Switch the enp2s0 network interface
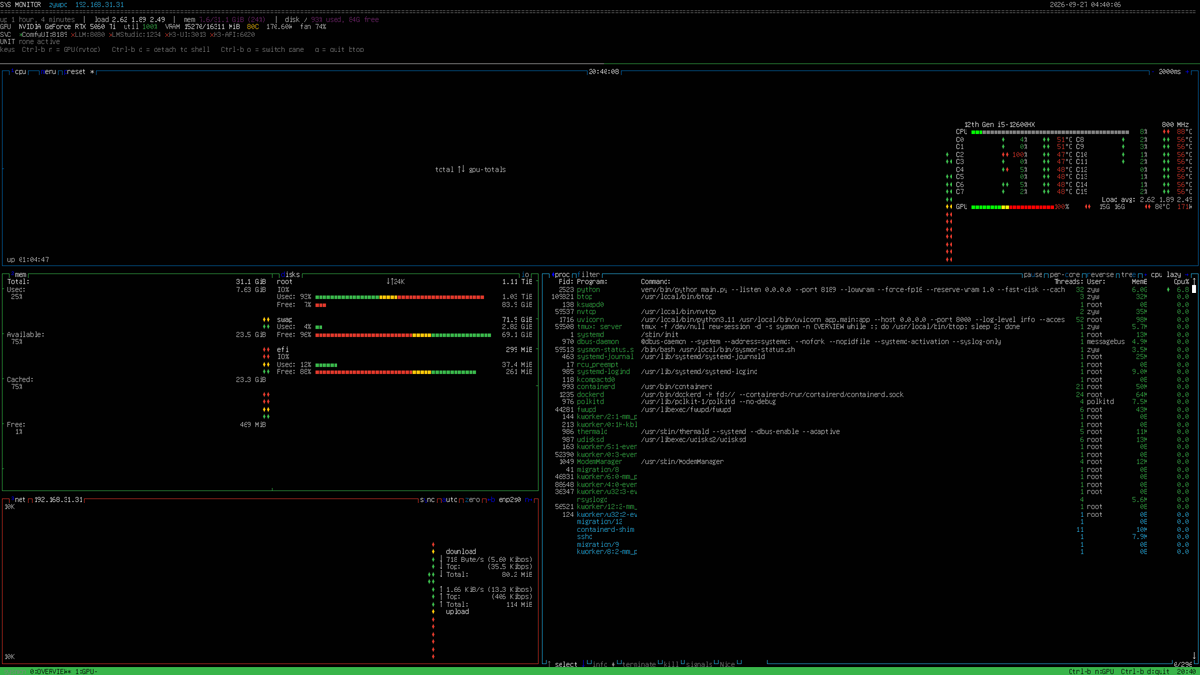1200x675 pixels. [x=510, y=500]
